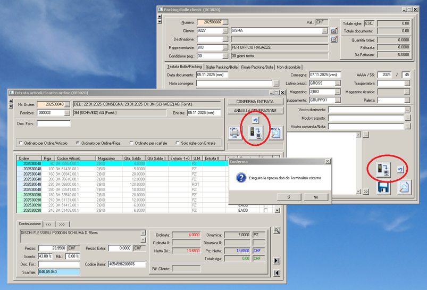Select Ordinato per Ordine/Articolo radio button
The height and width of the screenshot is (290, 427).
coord(21,143)
